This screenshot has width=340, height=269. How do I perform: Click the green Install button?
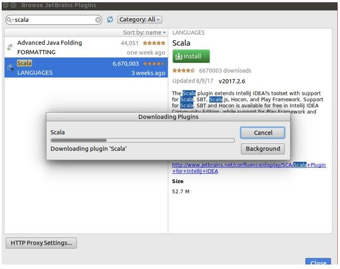pos(191,56)
